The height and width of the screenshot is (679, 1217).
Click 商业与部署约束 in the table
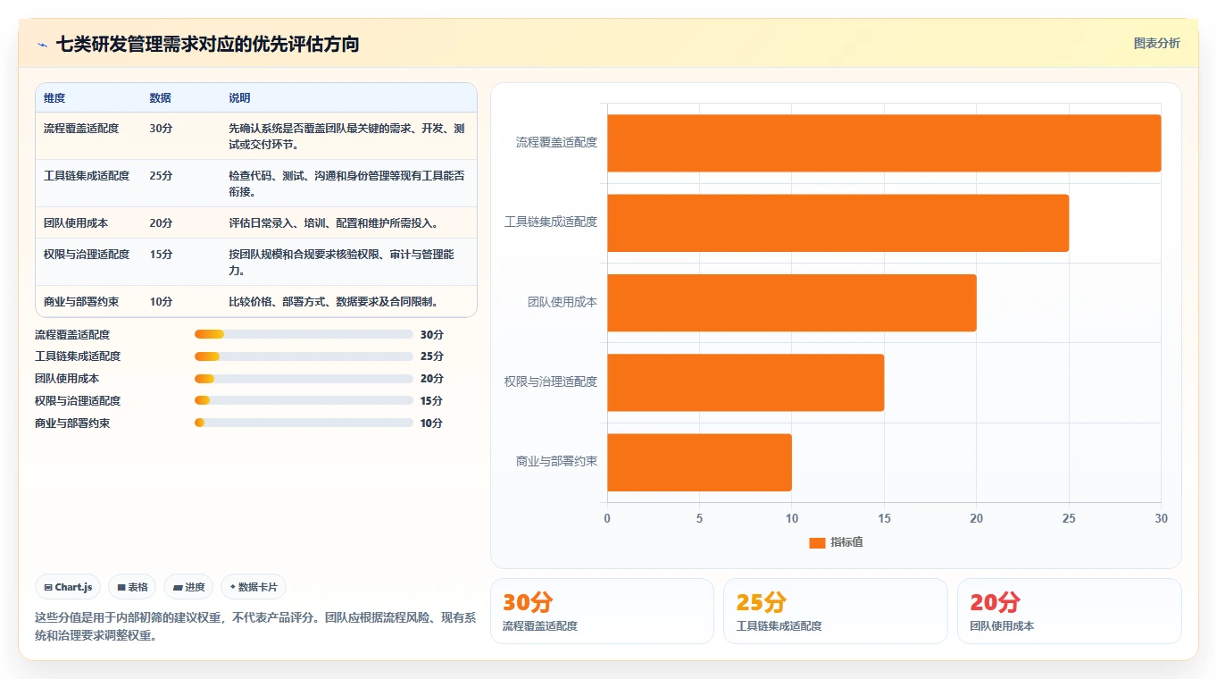pyautogui.click(x=81, y=302)
